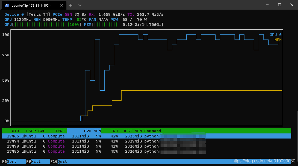Select process row with PID 17485
Viewport: 298px width, 166px height.
(x=146, y=151)
